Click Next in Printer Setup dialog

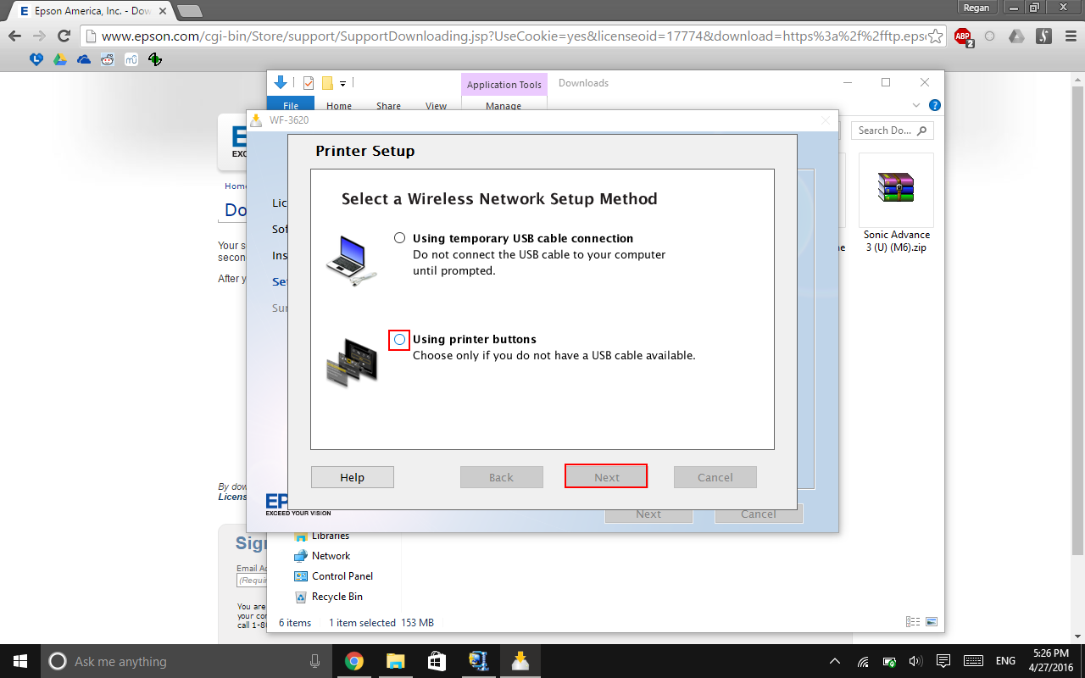click(x=606, y=477)
